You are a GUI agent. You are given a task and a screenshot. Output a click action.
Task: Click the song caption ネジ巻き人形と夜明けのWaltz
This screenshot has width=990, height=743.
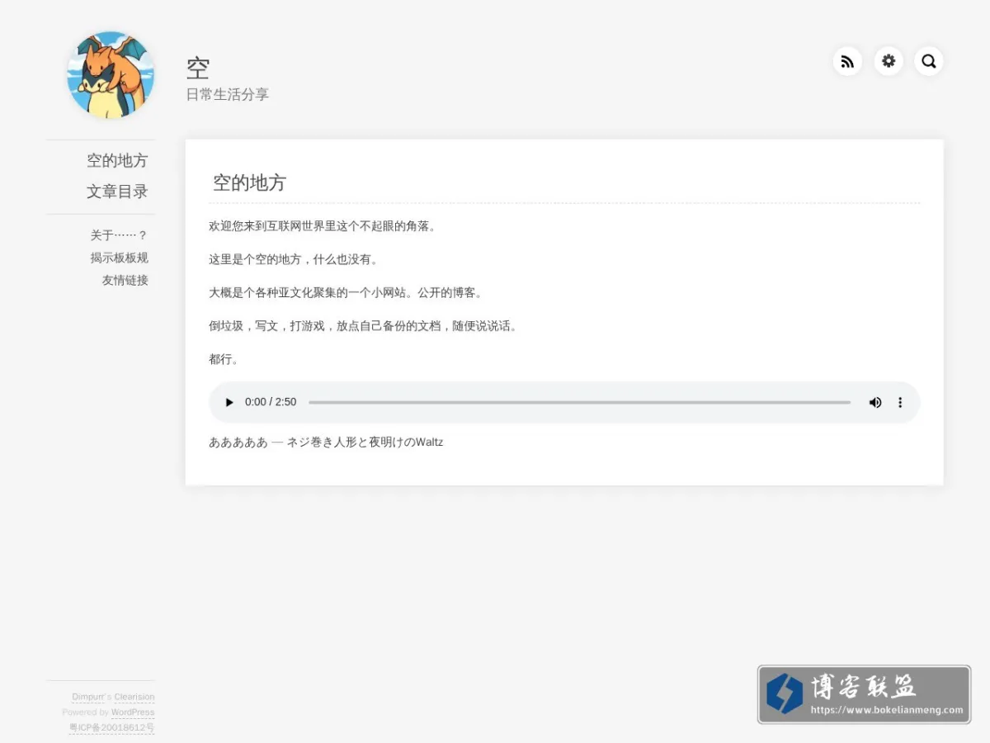click(x=365, y=442)
